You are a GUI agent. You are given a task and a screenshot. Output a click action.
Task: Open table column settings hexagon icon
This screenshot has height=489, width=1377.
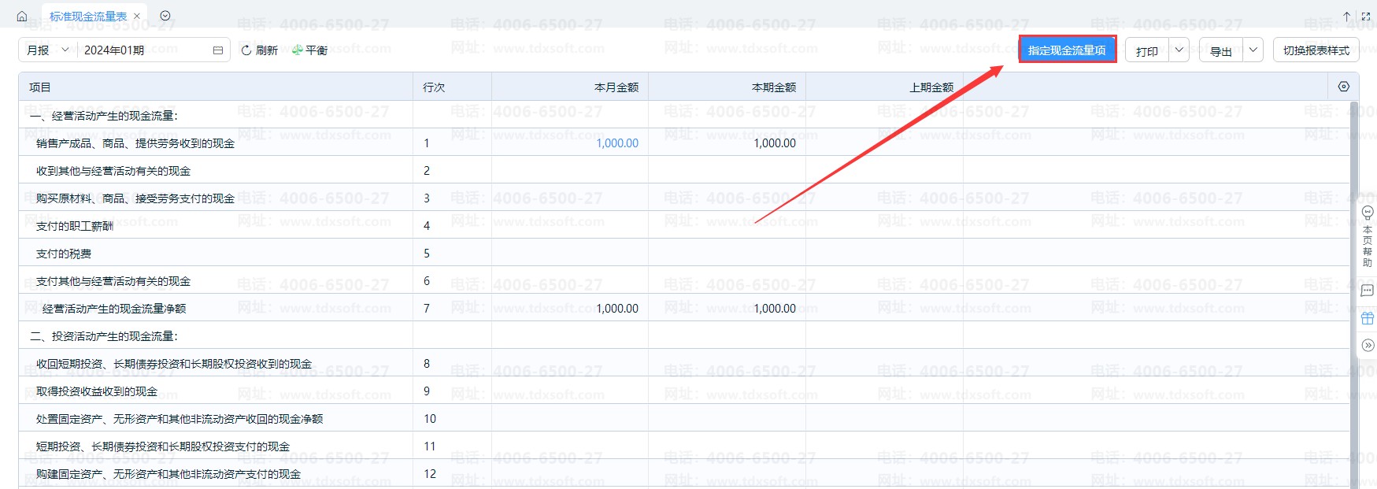1344,87
